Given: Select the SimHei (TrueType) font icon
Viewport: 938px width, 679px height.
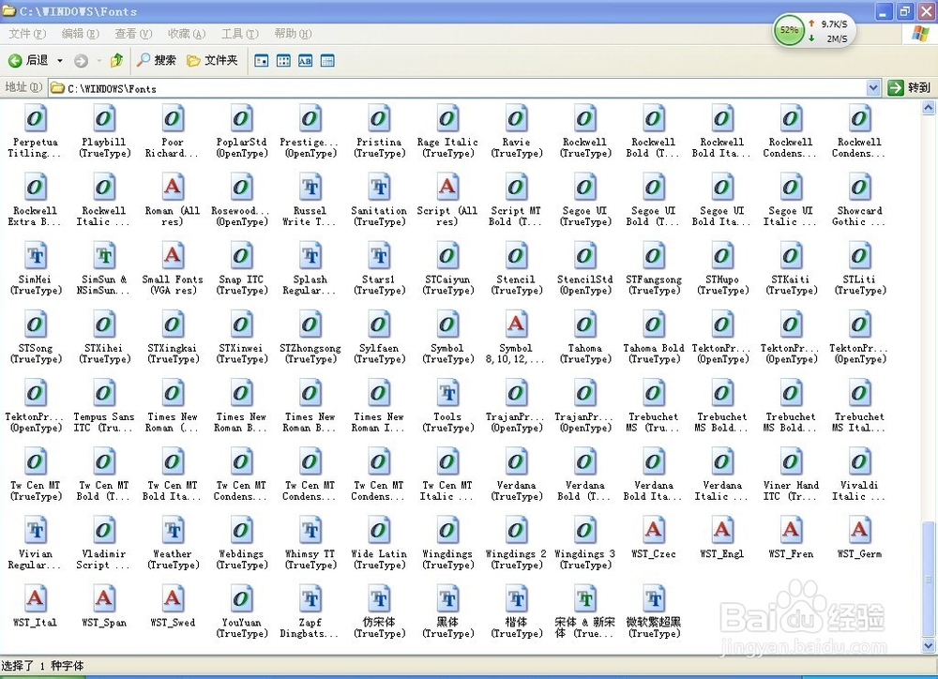Looking at the screenshot, I should pyautogui.click(x=36, y=255).
